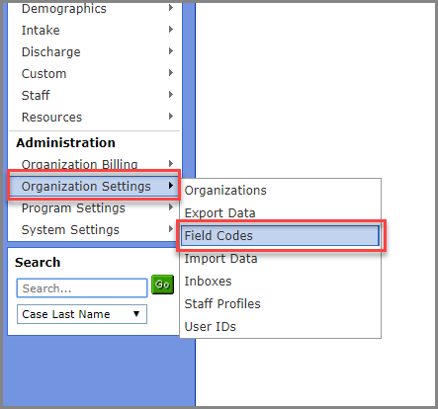Open the Case Last Name dropdown
The image size is (438, 409).
click(82, 314)
